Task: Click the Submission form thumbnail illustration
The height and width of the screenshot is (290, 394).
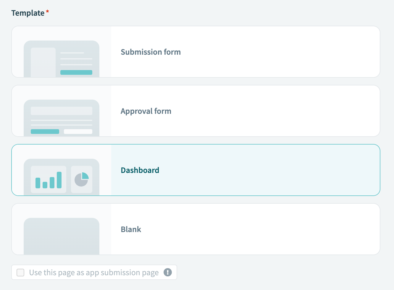Action: (61, 58)
